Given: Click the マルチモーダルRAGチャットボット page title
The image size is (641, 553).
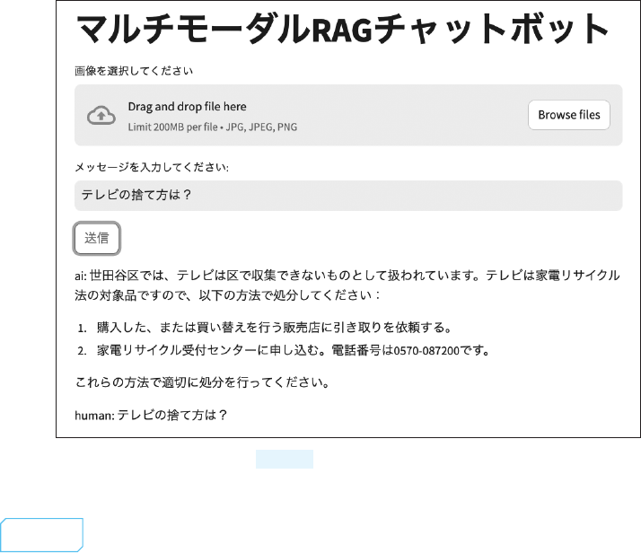Looking at the screenshot, I should pos(344,31).
